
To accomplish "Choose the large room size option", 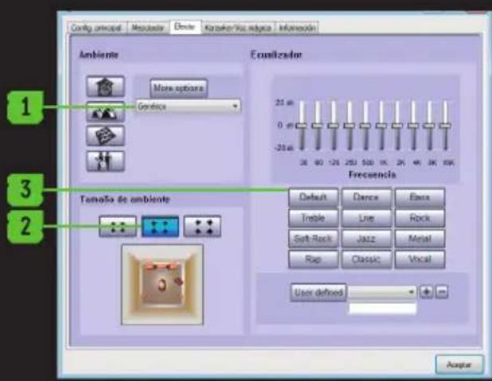I will pos(202,227).
